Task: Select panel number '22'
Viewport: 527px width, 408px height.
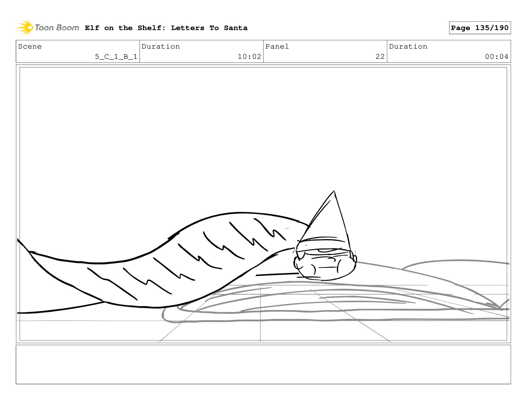Action: click(380, 57)
